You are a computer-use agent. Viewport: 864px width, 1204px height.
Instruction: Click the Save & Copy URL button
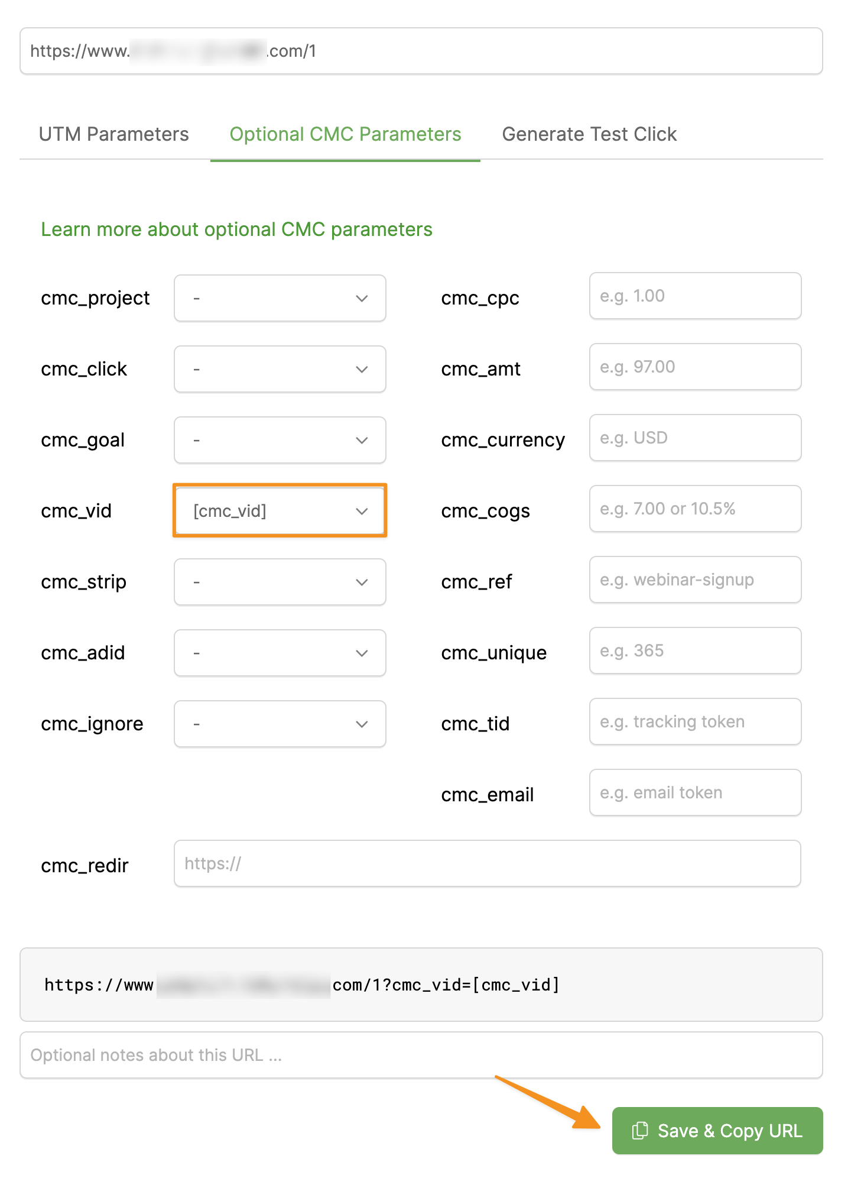point(717,1130)
